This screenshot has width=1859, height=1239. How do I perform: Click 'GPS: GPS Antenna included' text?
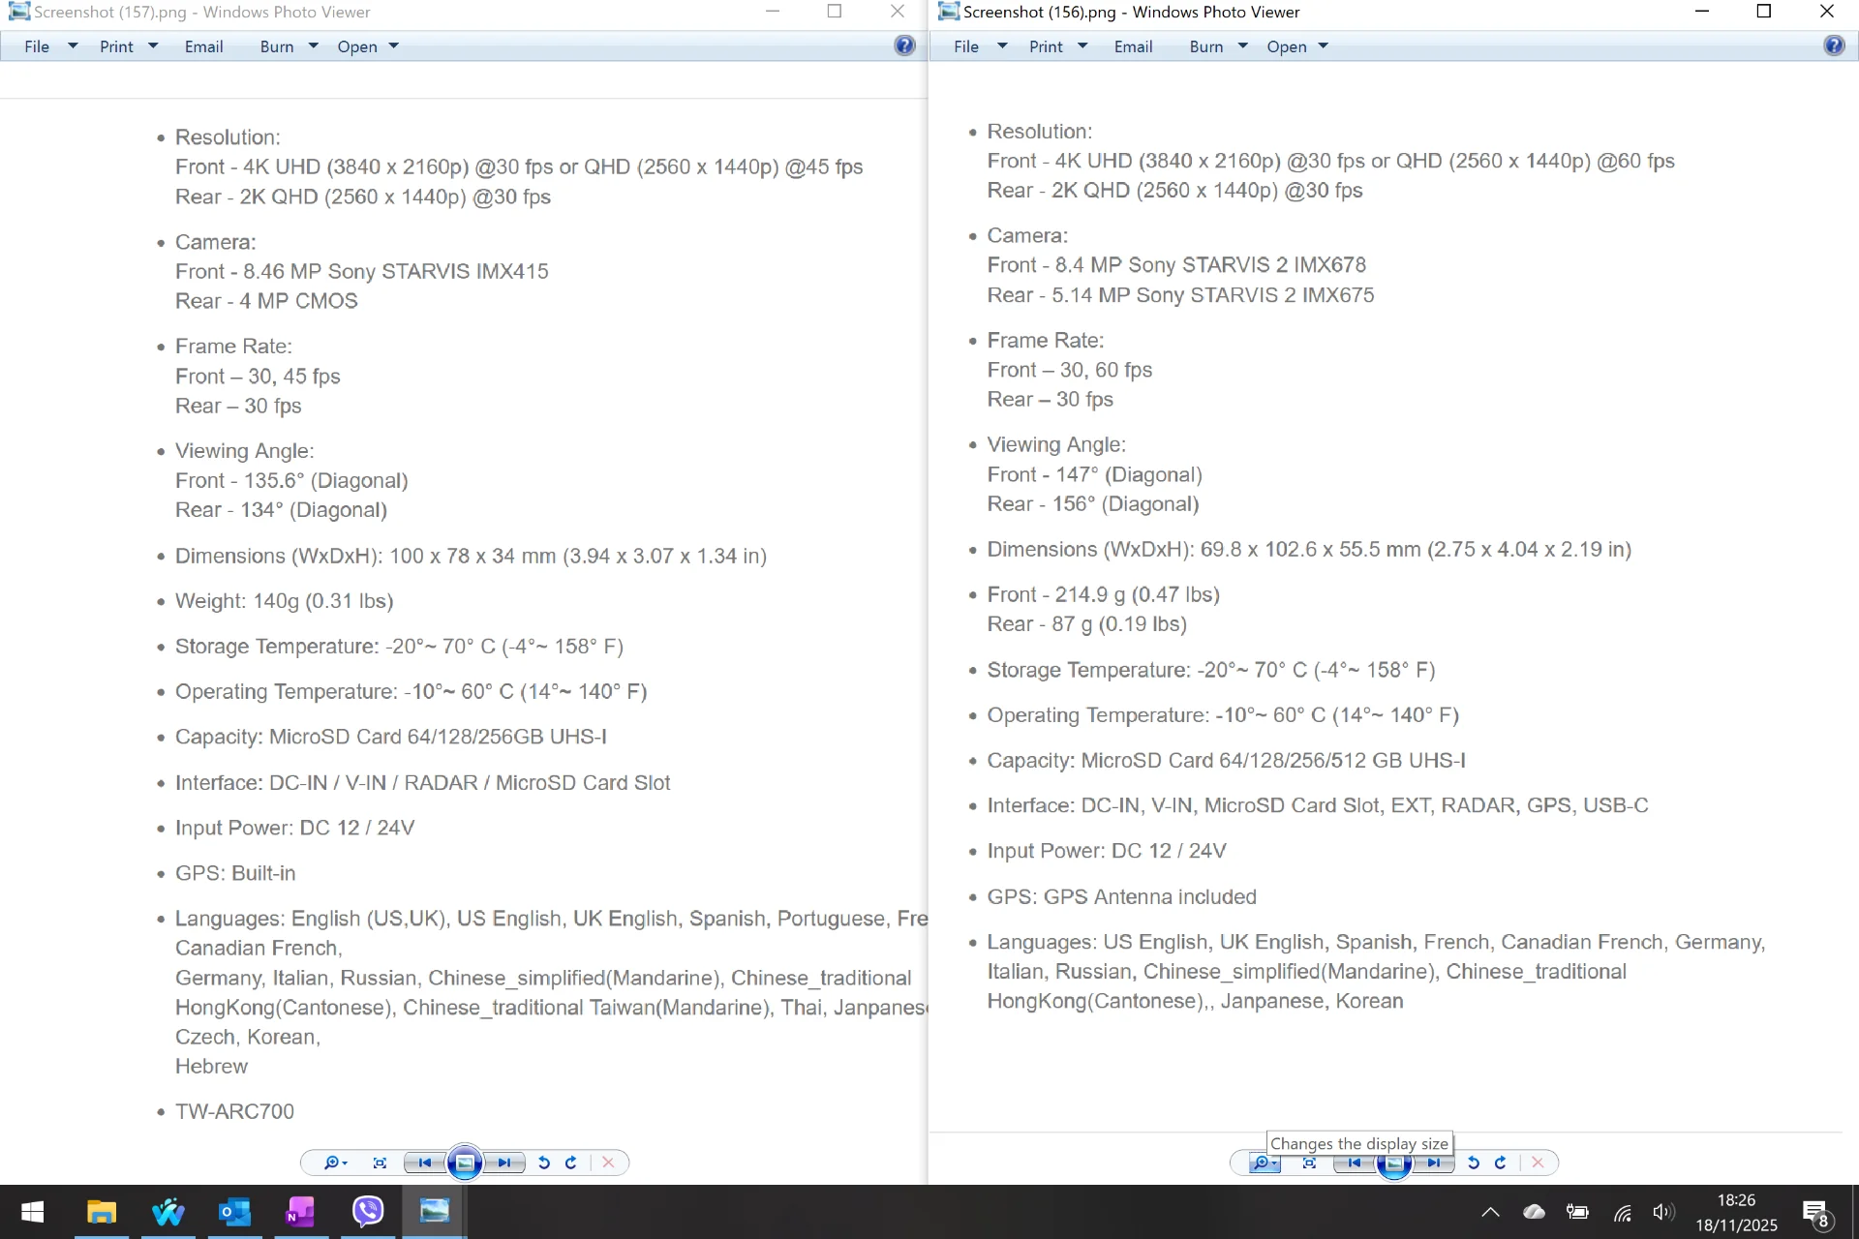coord(1121,896)
